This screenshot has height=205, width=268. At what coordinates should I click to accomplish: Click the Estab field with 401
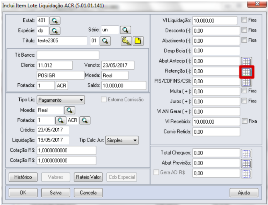click(43, 20)
